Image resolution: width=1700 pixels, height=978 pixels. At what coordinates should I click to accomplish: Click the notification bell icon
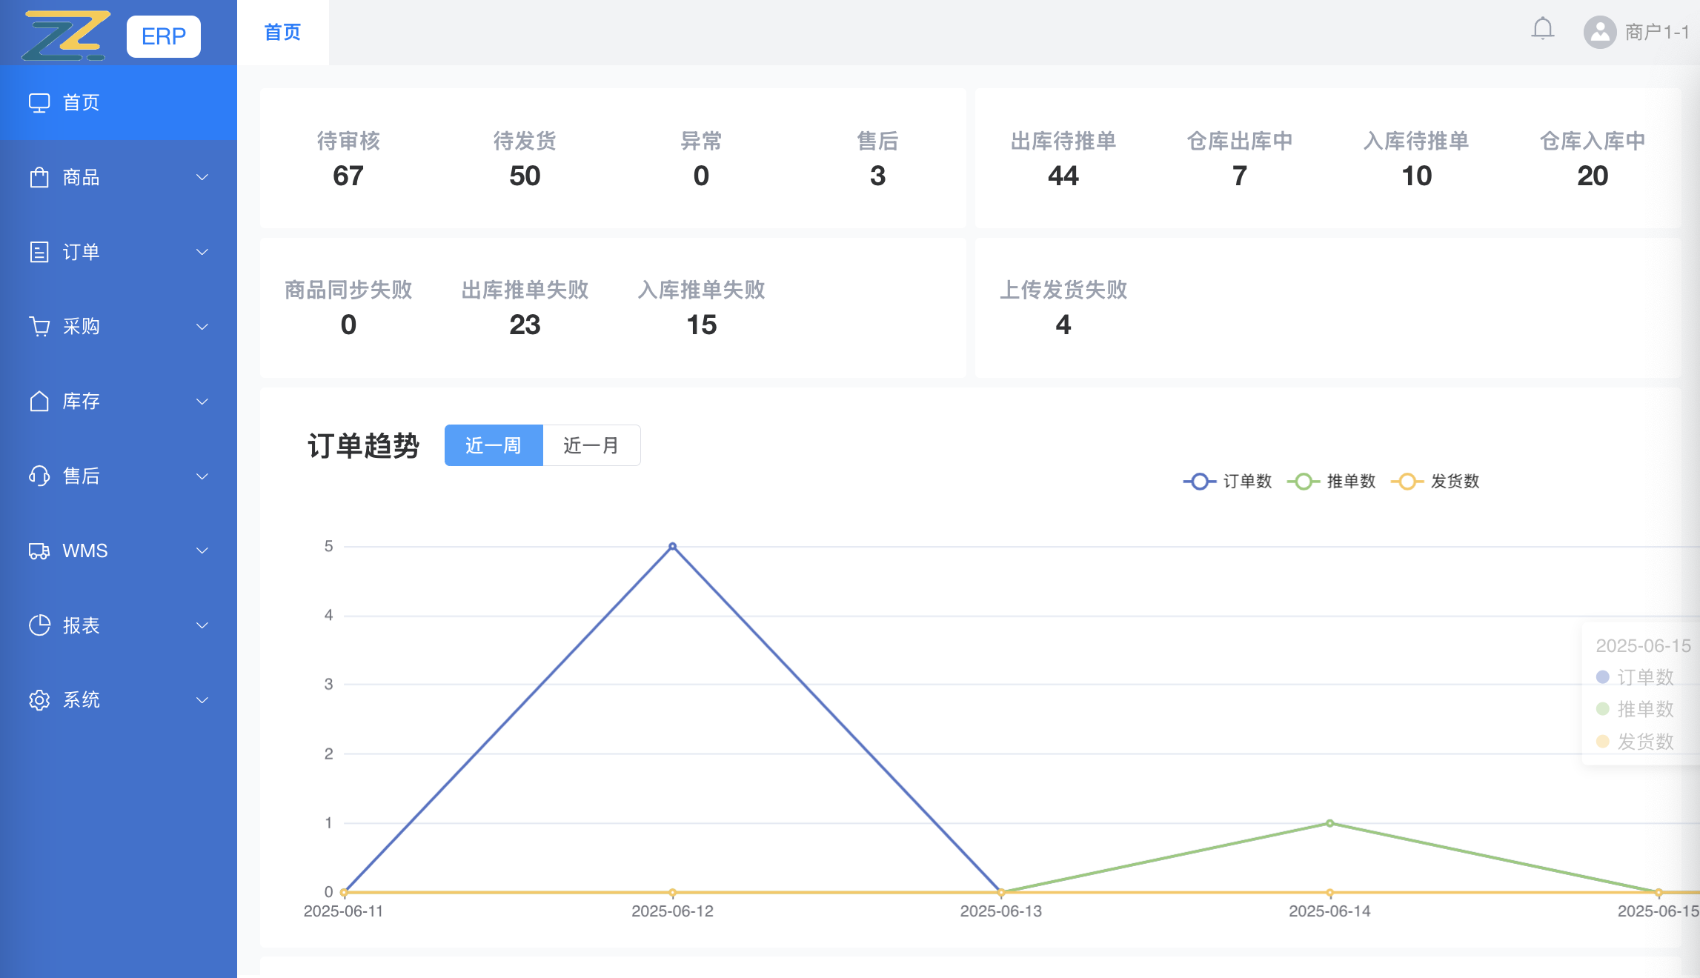coord(1543,30)
